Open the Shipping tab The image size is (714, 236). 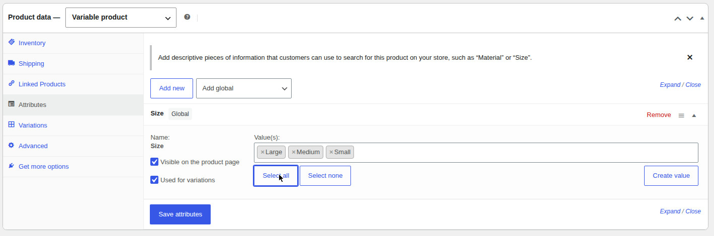[73, 64]
